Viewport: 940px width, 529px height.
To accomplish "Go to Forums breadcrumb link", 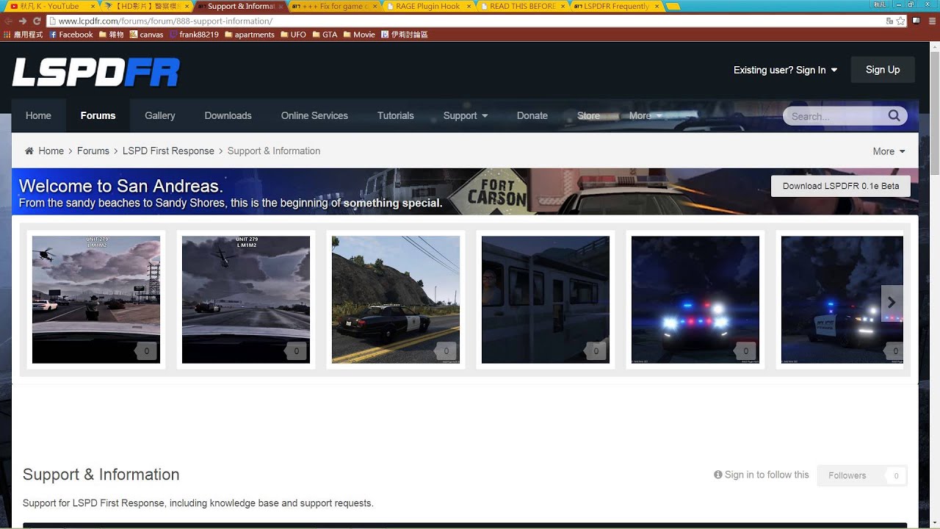I will (x=93, y=151).
